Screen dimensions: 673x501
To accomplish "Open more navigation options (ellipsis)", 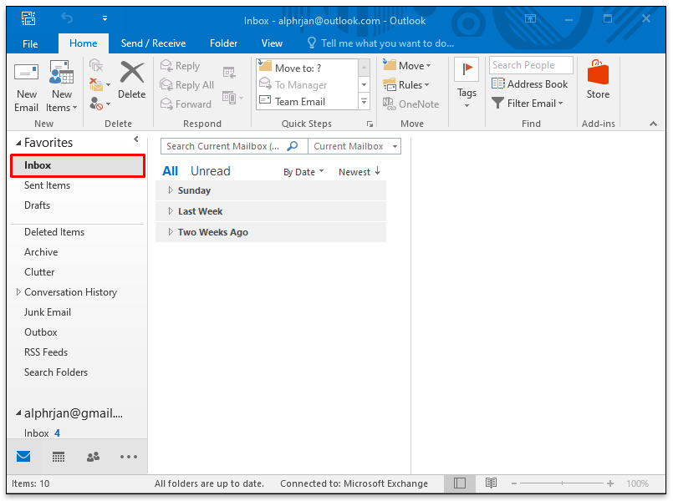I will coord(129,457).
